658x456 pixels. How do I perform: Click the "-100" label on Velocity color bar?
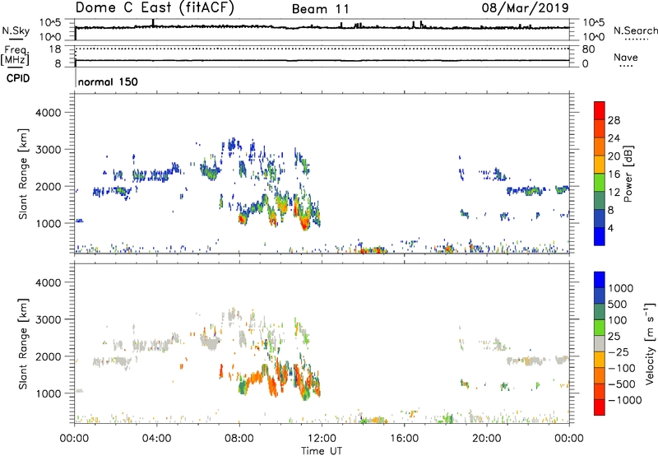621,368
